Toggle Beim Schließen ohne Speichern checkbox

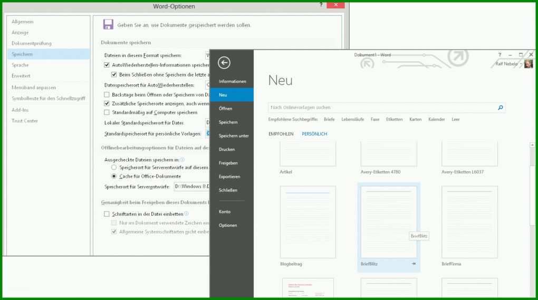tap(114, 74)
